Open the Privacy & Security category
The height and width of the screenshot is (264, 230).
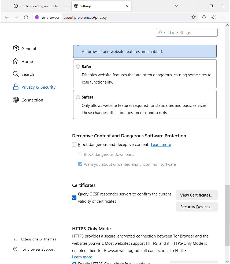pos(34,87)
